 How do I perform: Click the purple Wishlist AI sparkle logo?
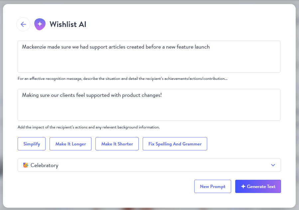click(x=40, y=24)
